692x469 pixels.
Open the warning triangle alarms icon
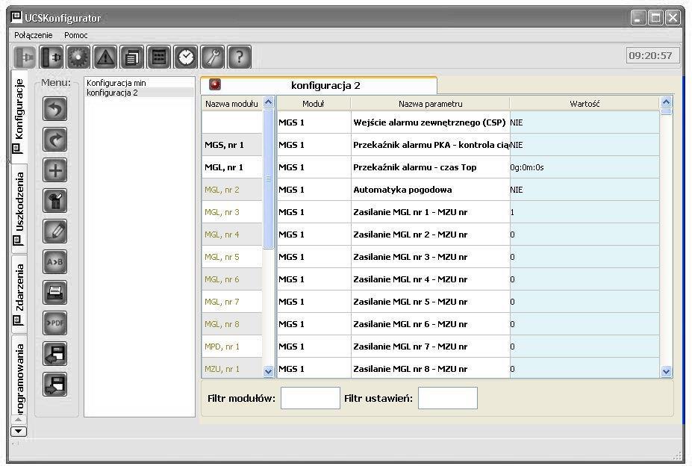pyautogui.click(x=105, y=57)
